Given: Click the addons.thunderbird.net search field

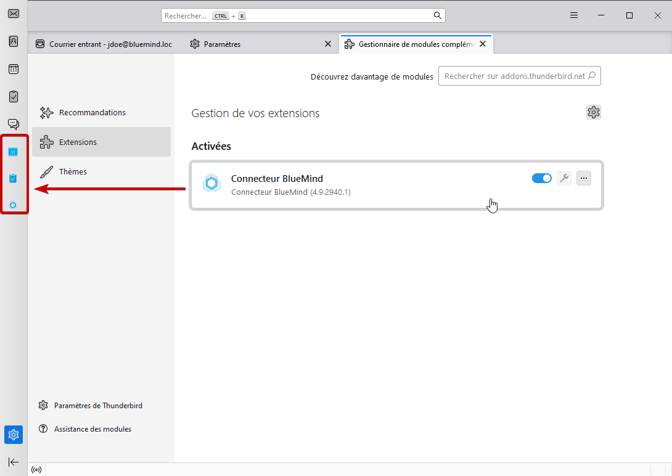Looking at the screenshot, I should click(x=515, y=76).
